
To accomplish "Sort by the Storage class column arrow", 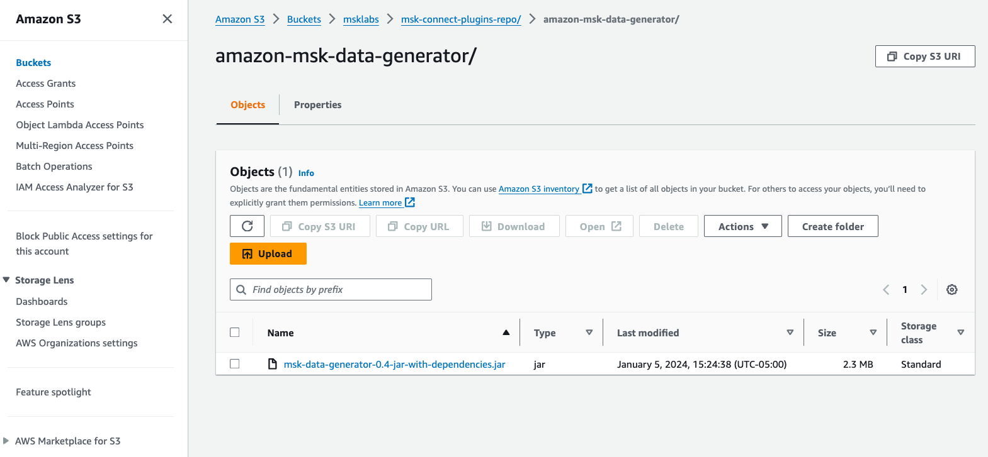I will click(961, 333).
